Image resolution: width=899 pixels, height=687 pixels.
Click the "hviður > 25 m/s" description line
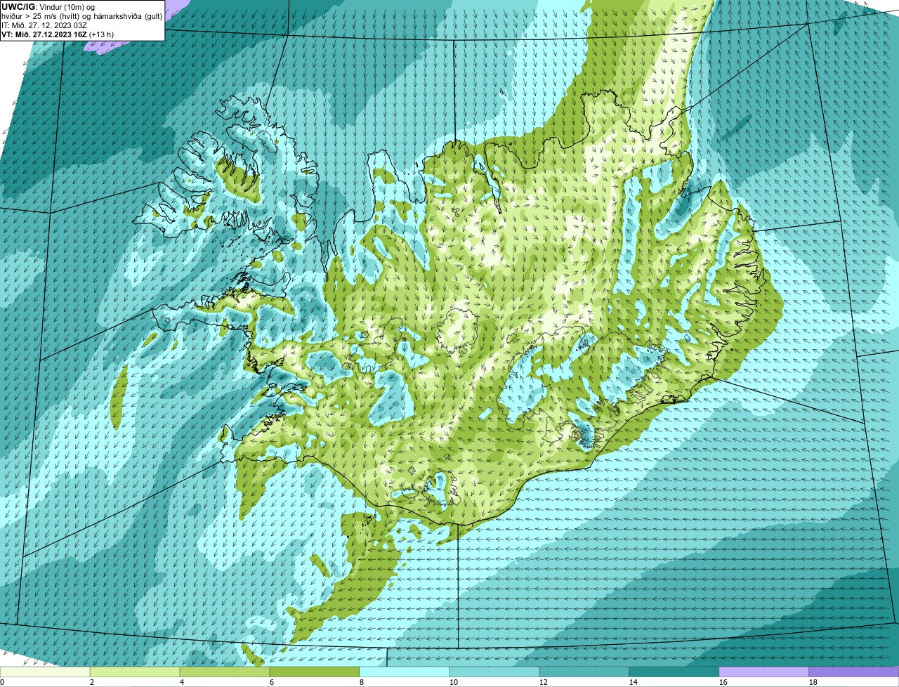pos(81,15)
